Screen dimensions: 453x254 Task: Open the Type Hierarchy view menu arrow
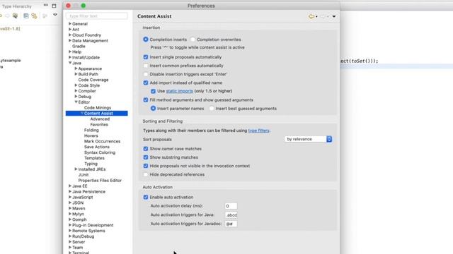pos(55,15)
